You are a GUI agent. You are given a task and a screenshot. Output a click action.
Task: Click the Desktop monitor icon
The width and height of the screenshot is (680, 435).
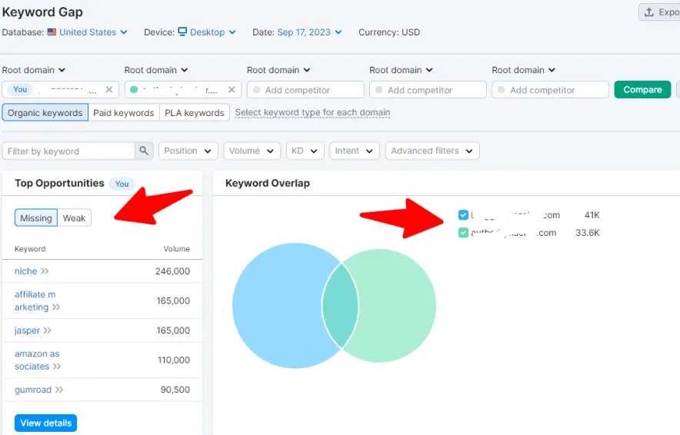point(182,32)
